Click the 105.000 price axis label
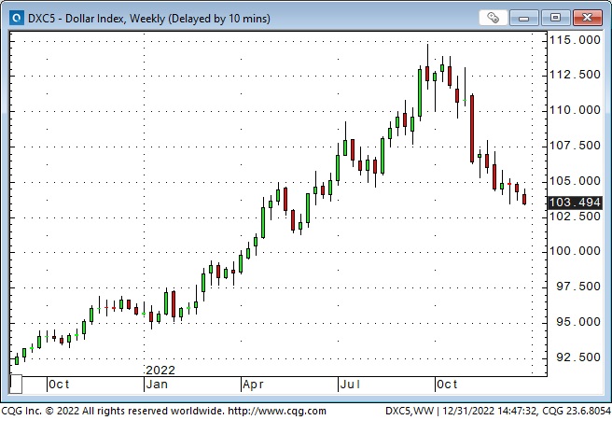This screenshot has height=434, width=612. (575, 181)
